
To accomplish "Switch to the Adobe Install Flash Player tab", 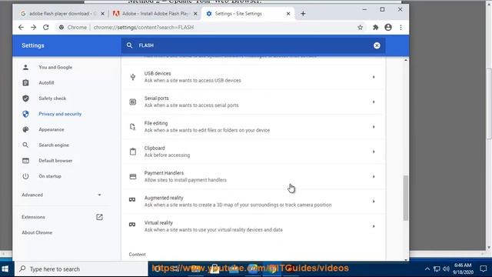I will coord(155,14).
